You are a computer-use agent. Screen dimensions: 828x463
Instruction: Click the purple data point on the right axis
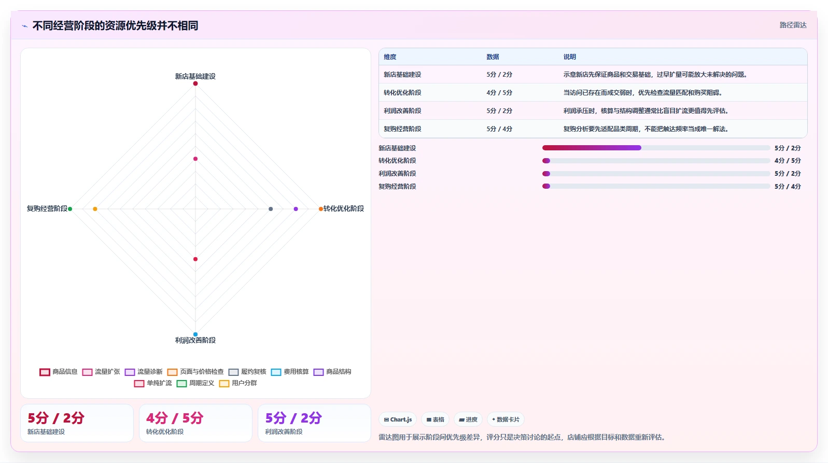296,209
